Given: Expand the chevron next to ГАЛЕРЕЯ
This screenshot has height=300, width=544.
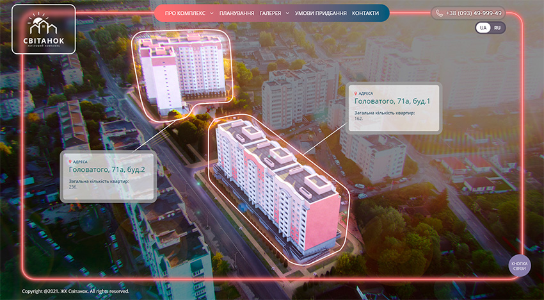Looking at the screenshot, I should tap(287, 13).
